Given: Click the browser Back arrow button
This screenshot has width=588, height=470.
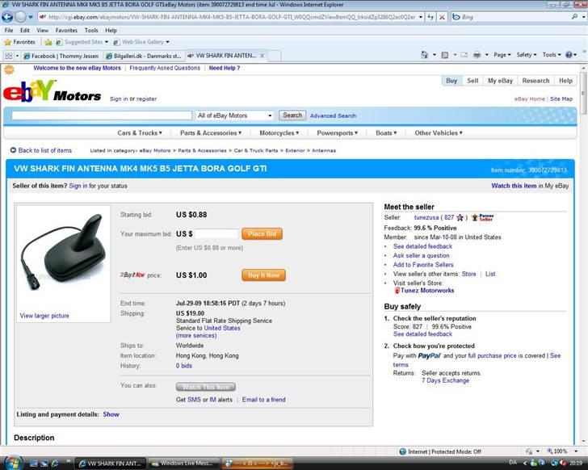Looking at the screenshot, I should click(8, 16).
